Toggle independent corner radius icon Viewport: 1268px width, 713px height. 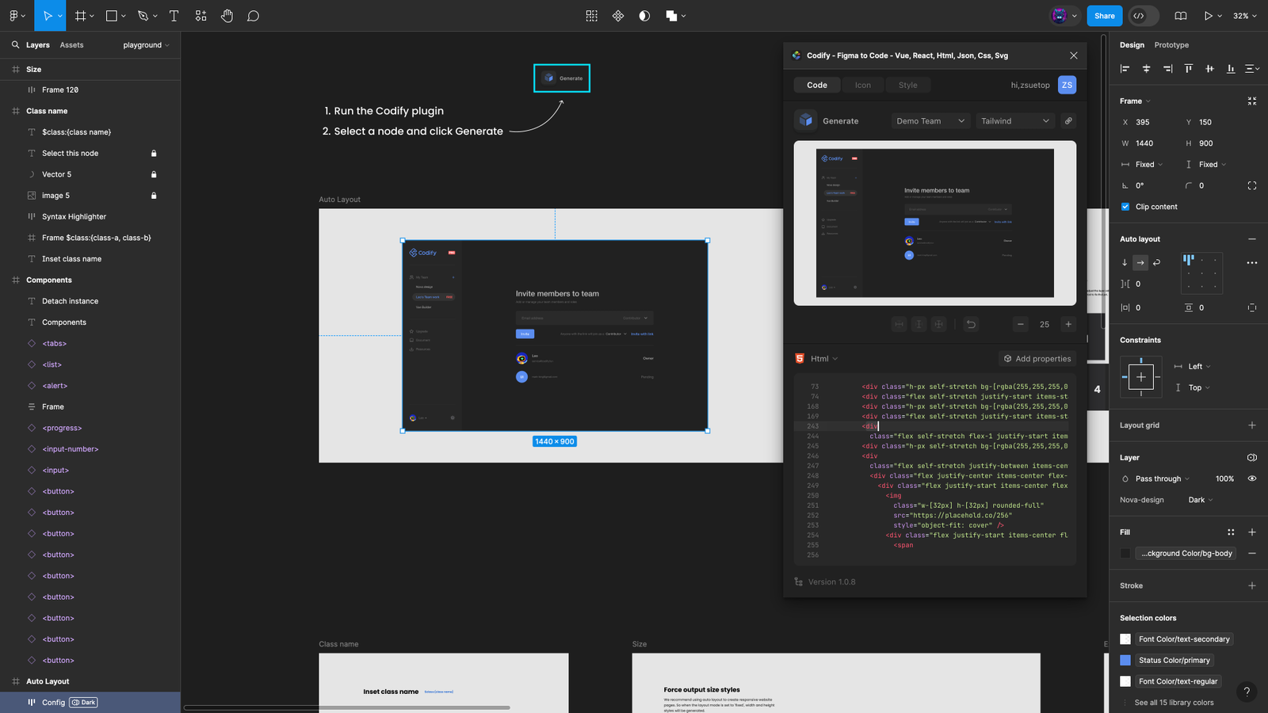1252,185
